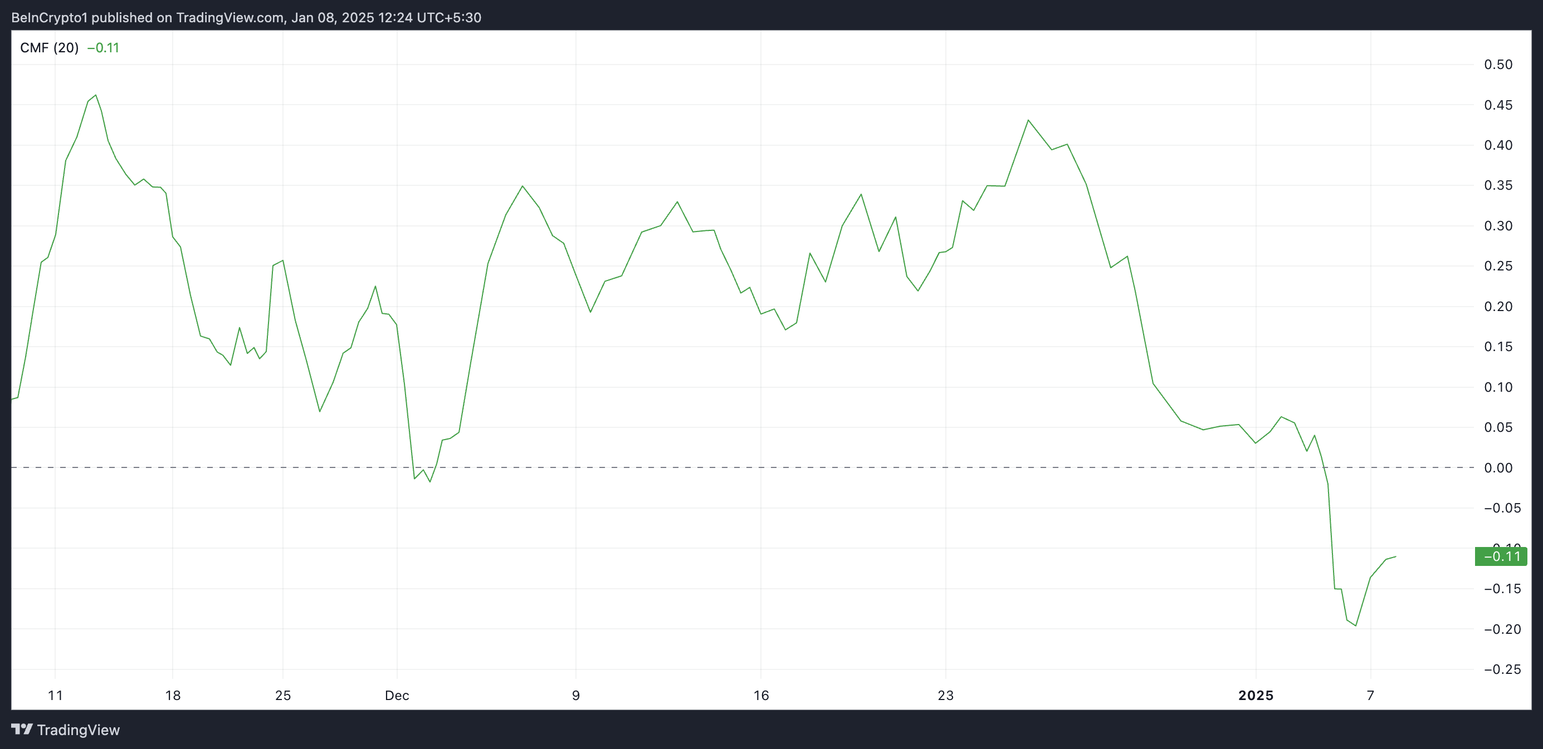Click the 16 date axis label

761,695
